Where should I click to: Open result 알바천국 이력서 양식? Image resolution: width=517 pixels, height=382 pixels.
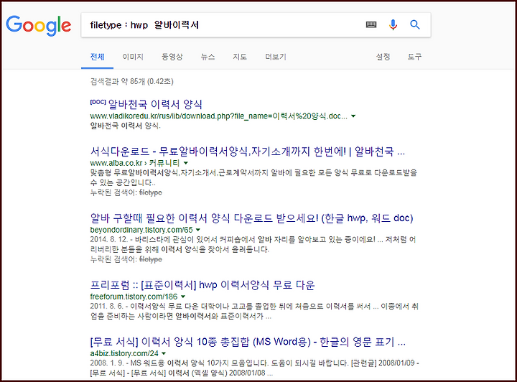click(x=155, y=105)
